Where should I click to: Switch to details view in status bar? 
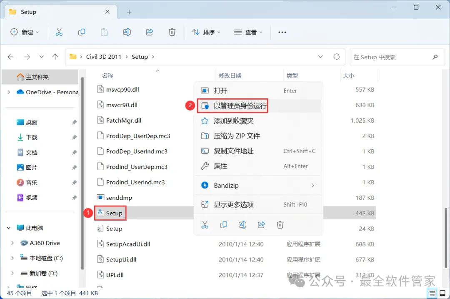pos(432,293)
